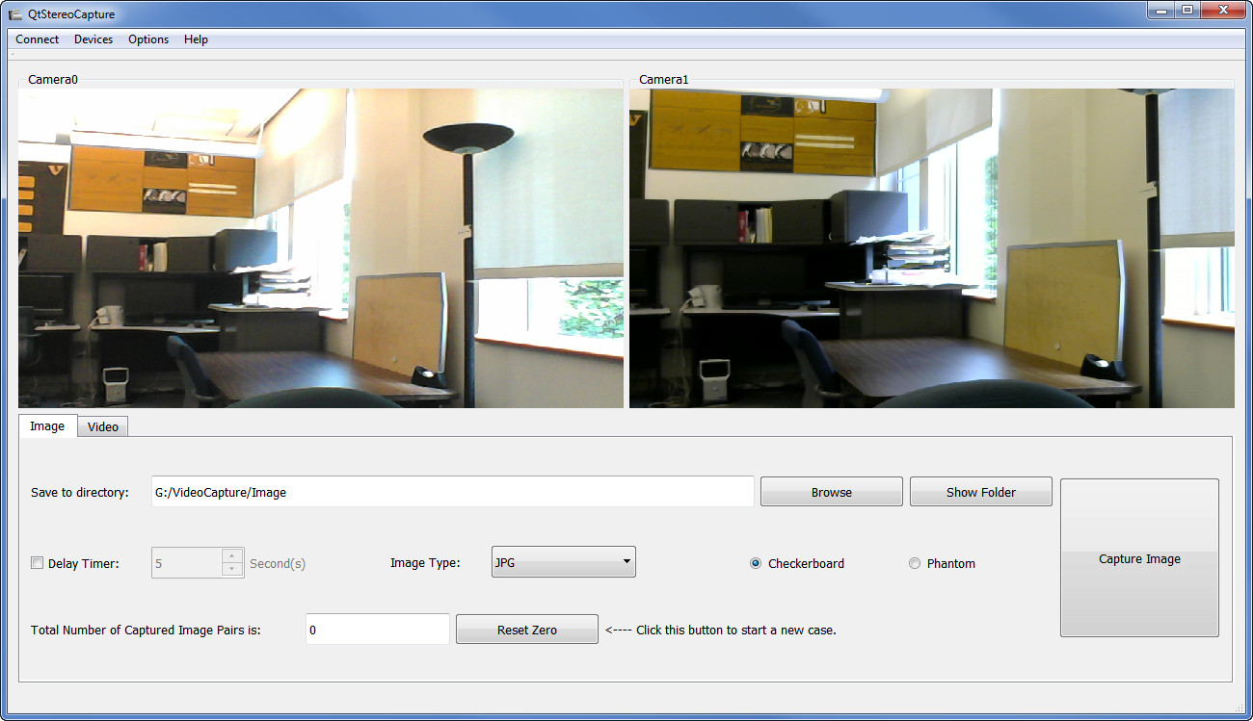The width and height of the screenshot is (1253, 721).
Task: Open the Help menu
Action: [x=196, y=39]
